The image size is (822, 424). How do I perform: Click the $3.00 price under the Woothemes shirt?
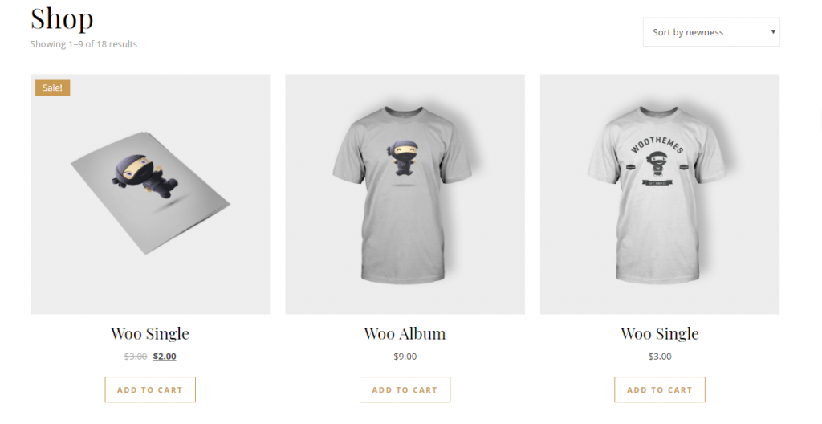coord(660,357)
